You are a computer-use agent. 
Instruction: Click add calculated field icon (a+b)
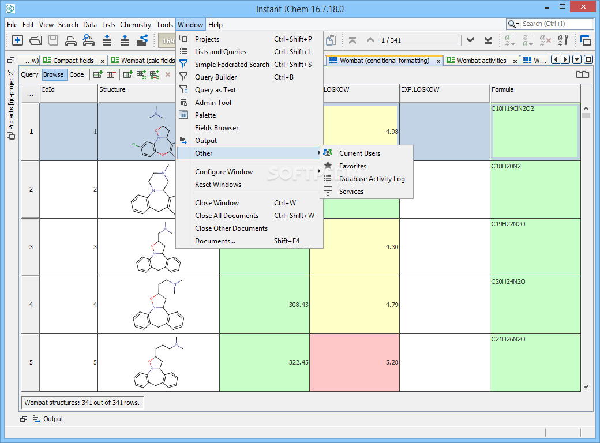tap(155, 74)
